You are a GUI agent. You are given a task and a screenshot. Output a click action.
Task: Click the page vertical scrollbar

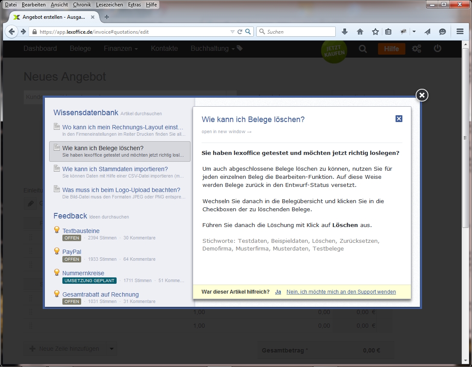(465, 138)
